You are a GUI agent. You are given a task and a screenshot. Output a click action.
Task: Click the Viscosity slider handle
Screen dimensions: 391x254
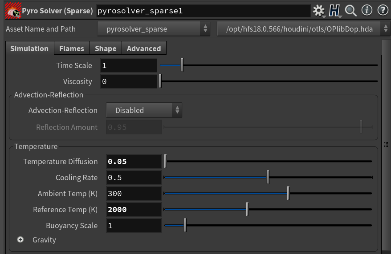point(160,81)
